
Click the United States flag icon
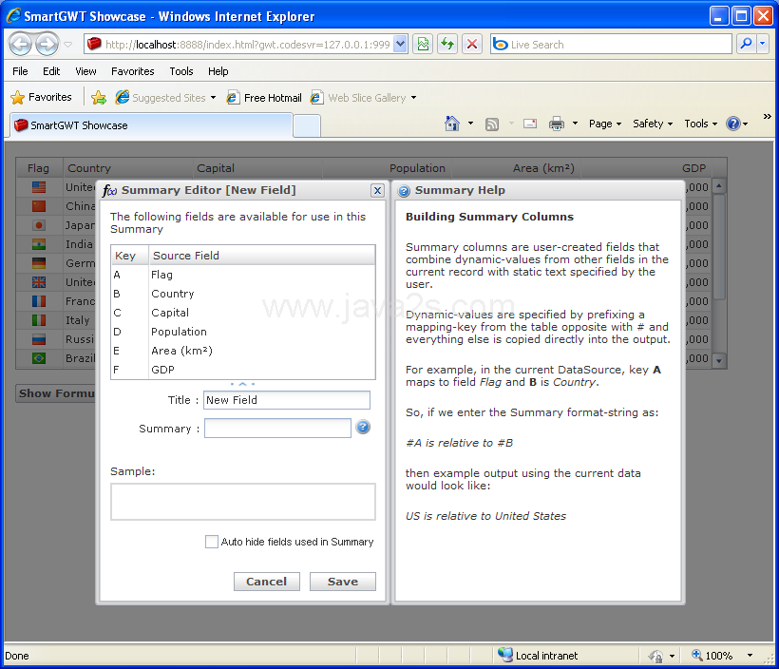click(39, 187)
